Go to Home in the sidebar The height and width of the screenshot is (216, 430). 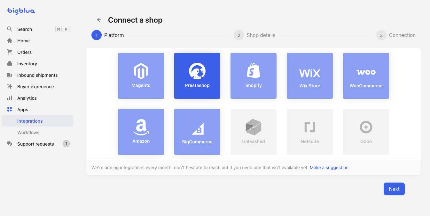[x=38, y=41]
